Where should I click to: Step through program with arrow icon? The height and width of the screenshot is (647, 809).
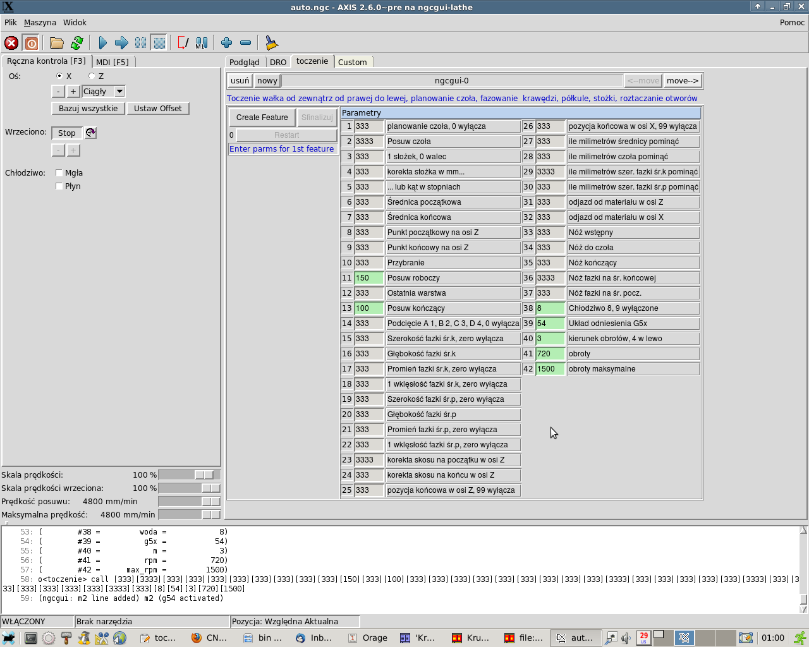click(x=121, y=43)
